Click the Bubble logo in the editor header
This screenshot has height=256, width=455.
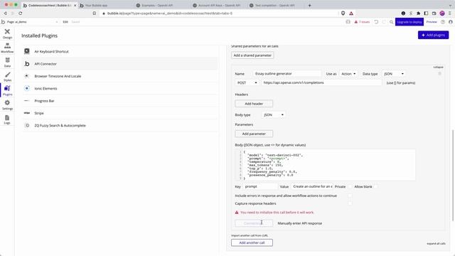tap(3, 22)
